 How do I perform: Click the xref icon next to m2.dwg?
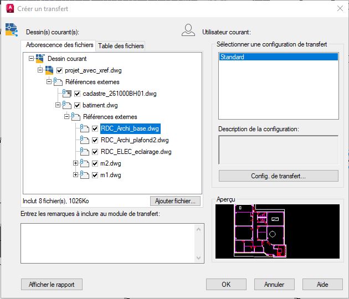85,163
